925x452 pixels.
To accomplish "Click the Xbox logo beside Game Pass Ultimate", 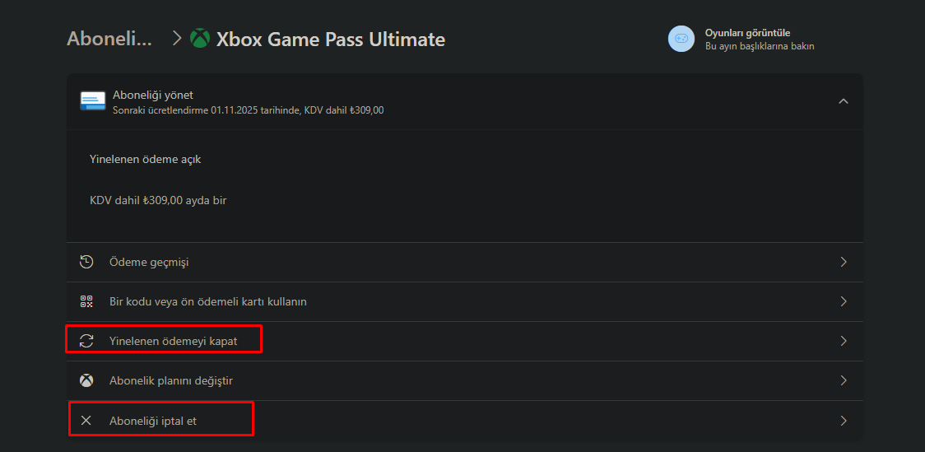I will 200,39.
